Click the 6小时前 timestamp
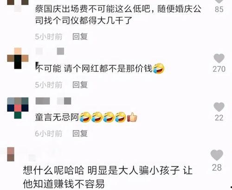232x190 pixels. pos(49,133)
